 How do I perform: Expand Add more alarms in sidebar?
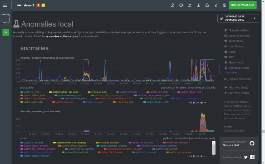point(238,93)
